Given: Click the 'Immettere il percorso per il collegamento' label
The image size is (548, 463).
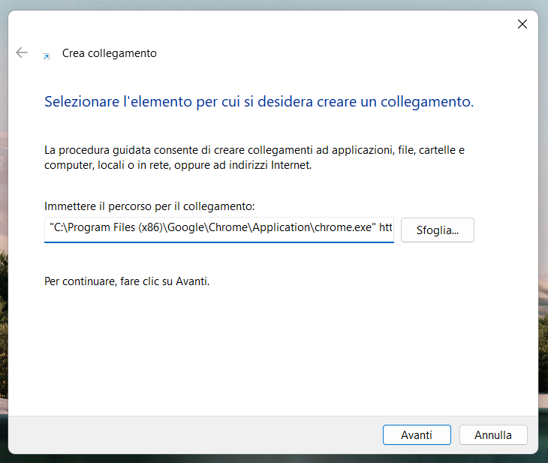Looking at the screenshot, I should 149,206.
